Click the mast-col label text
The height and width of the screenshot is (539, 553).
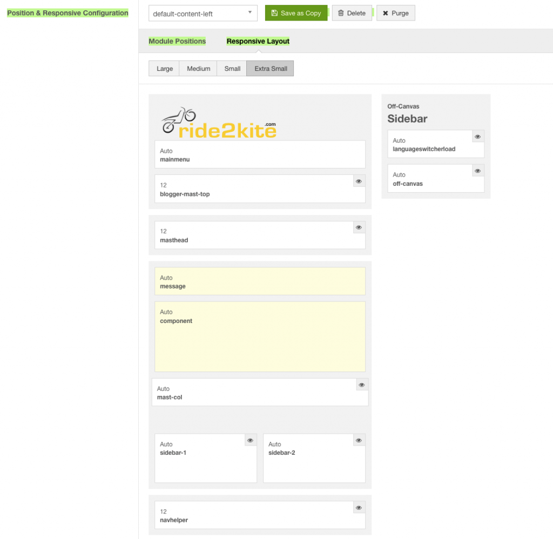click(x=170, y=397)
